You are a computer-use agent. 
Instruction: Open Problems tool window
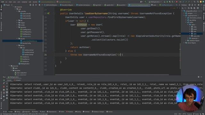(x=70, y=112)
